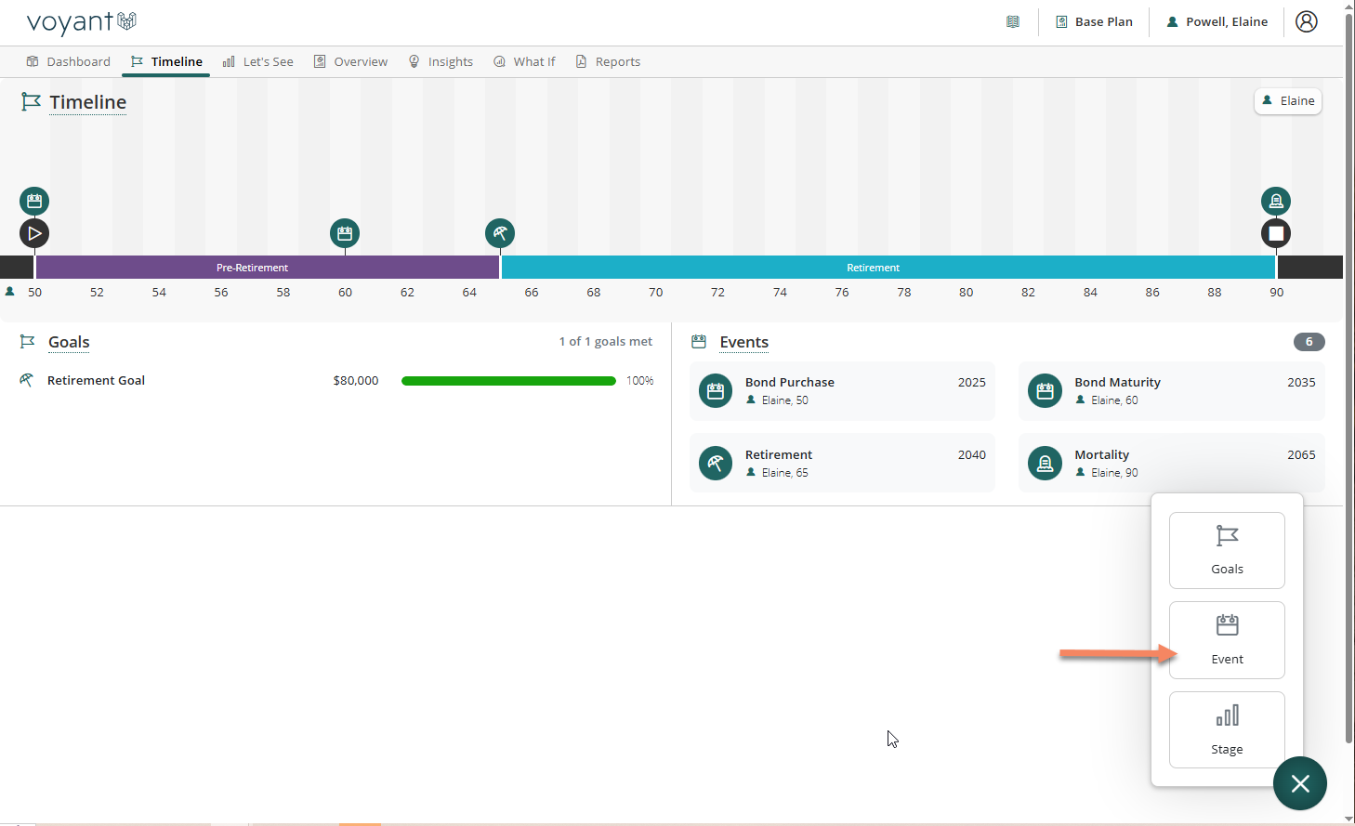Open the What If tab

(524, 61)
